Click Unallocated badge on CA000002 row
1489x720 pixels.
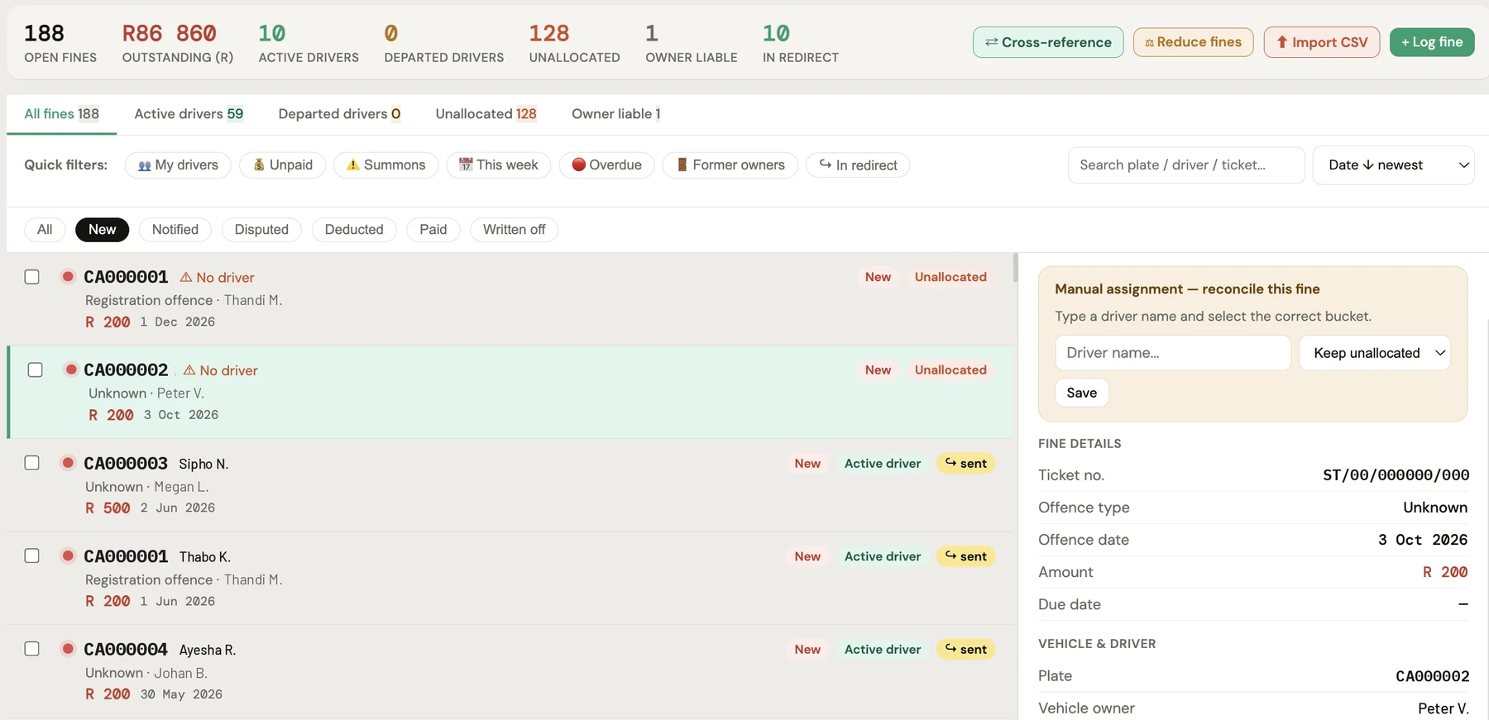tap(950, 370)
